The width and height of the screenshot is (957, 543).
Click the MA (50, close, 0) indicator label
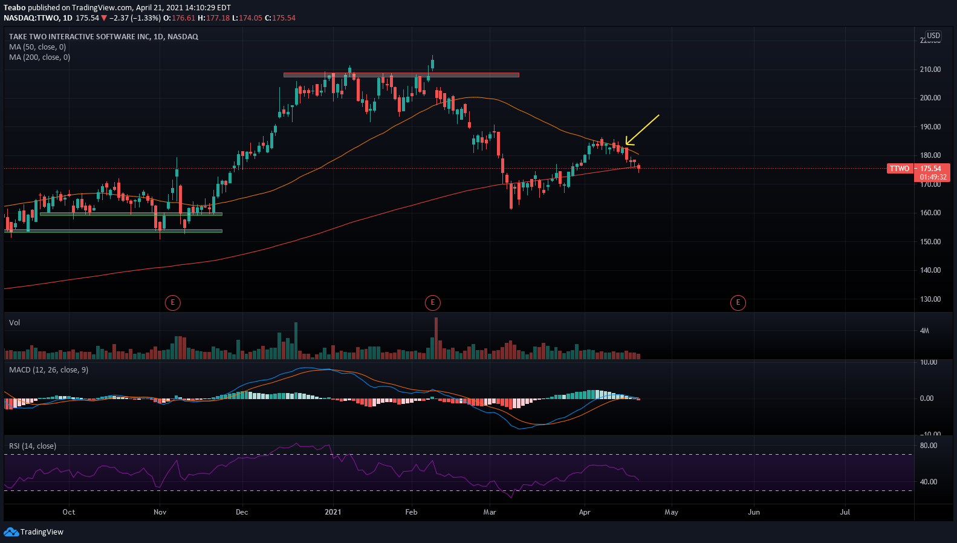click(37, 47)
